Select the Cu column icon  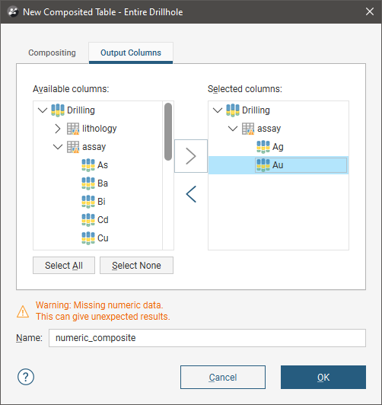pyautogui.click(x=88, y=238)
